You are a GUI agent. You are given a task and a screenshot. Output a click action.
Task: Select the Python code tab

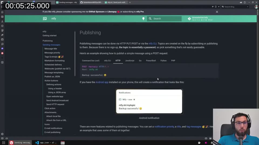click(x=163, y=61)
